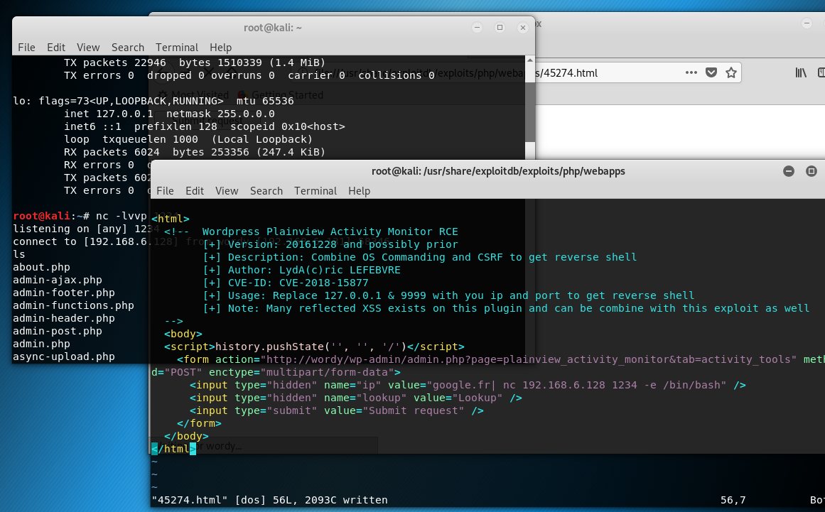Open Edit menu in the webapps terminal

point(194,191)
